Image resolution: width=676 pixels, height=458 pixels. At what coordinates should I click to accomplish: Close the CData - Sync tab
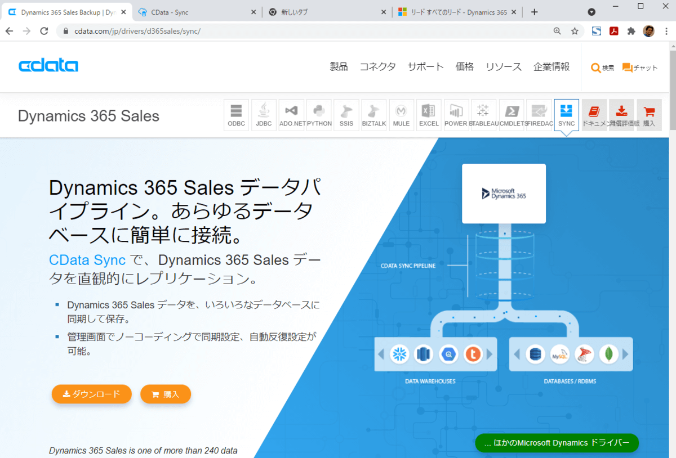pyautogui.click(x=253, y=12)
